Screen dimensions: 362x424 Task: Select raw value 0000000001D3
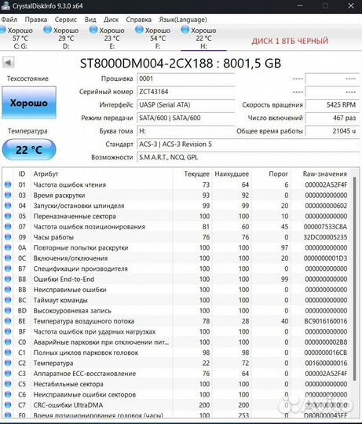pos(325,258)
